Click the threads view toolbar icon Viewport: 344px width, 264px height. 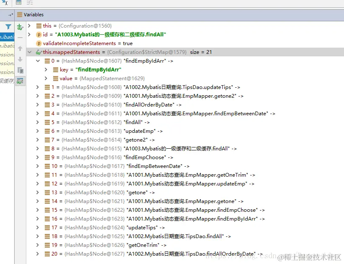tap(30, 3)
